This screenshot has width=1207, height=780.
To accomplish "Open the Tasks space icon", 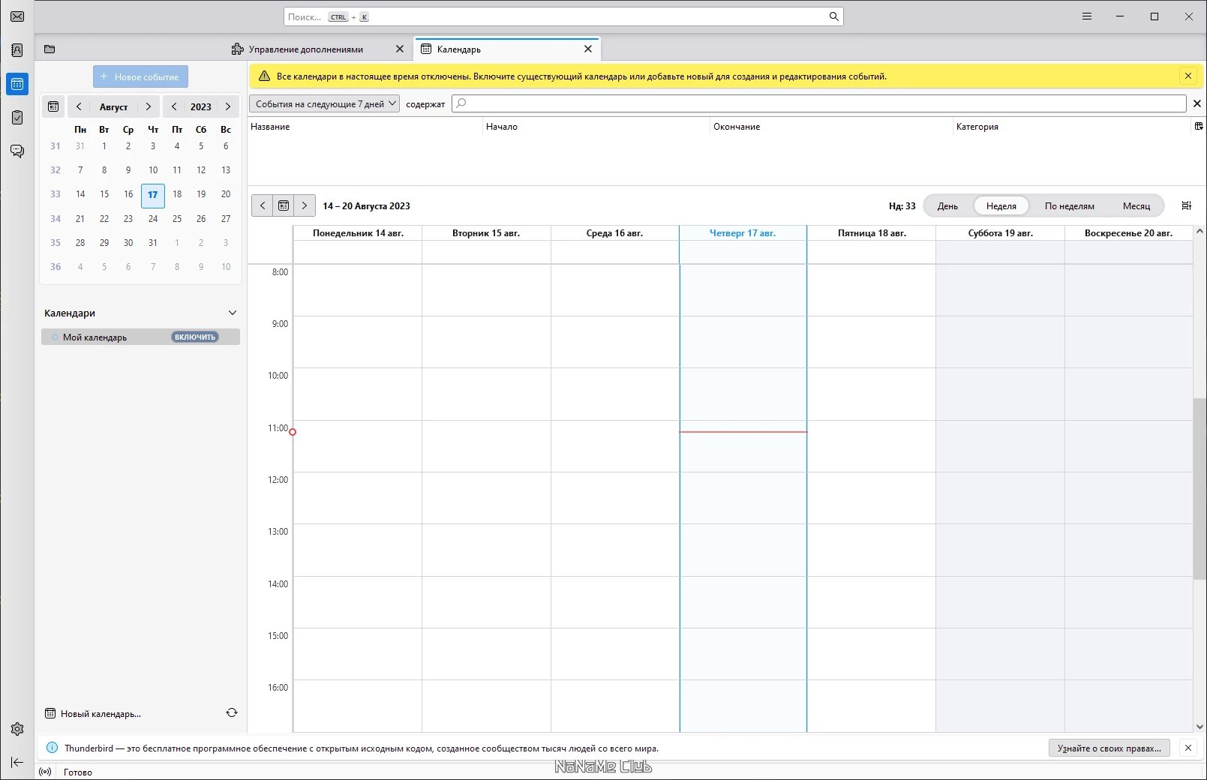I will 17,118.
